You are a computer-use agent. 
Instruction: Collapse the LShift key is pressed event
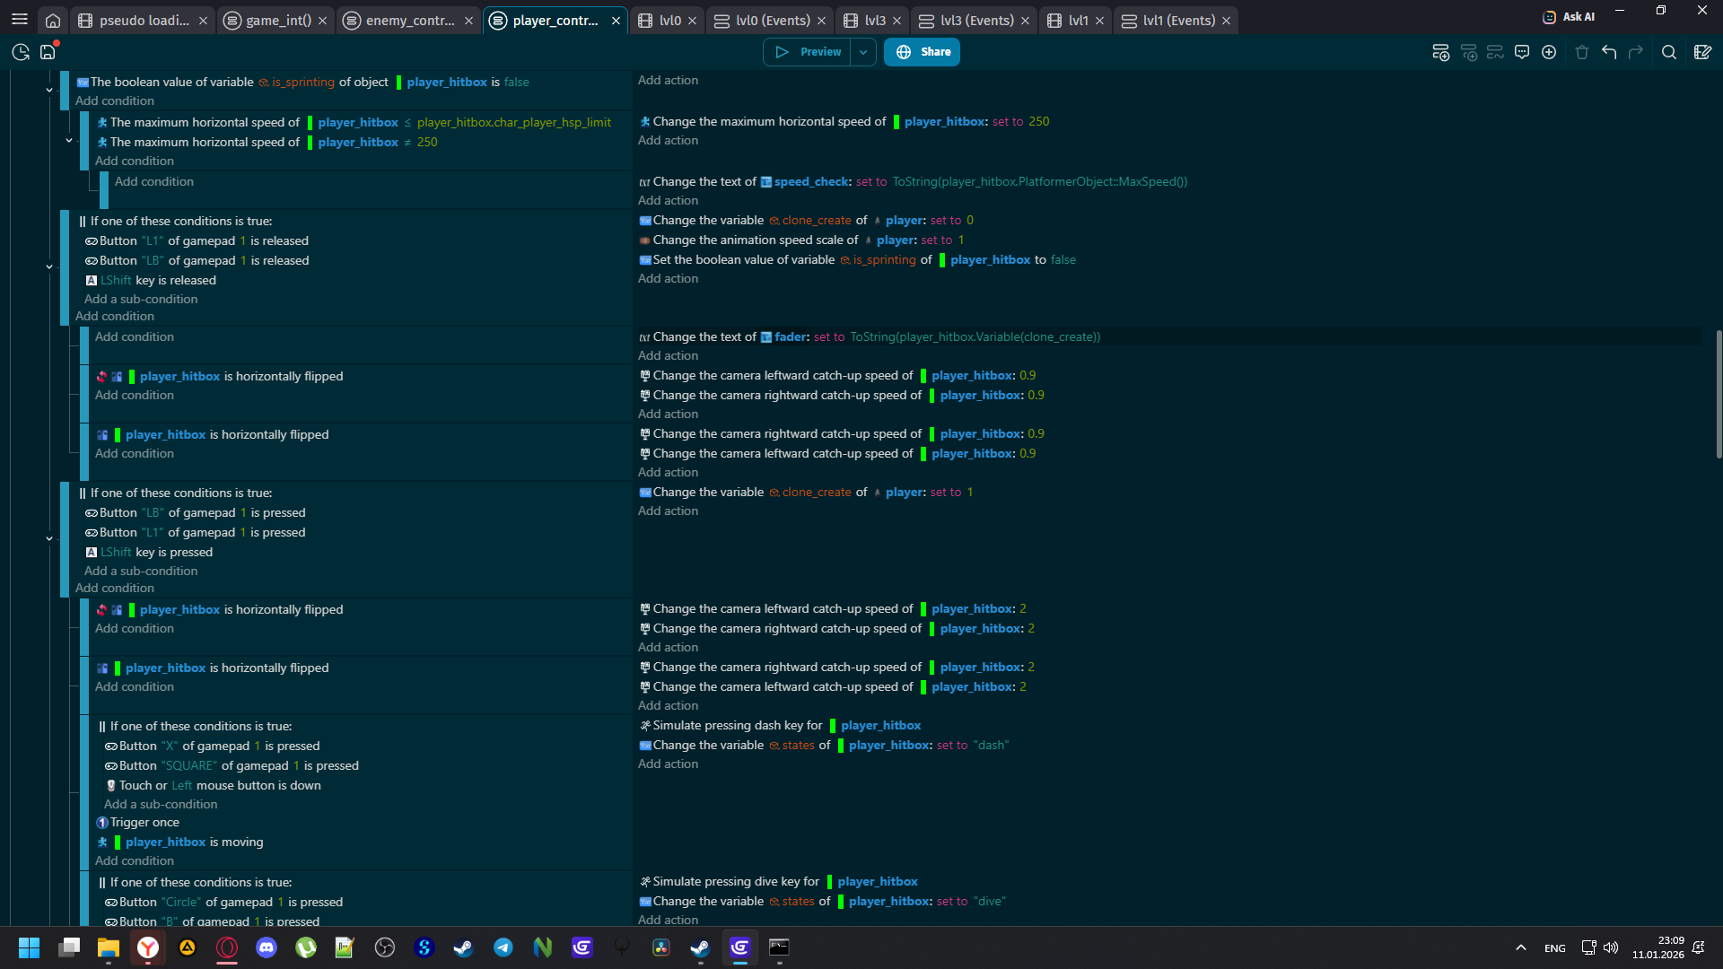point(49,538)
